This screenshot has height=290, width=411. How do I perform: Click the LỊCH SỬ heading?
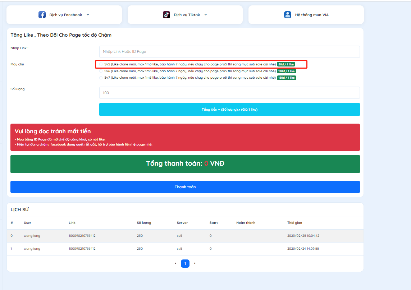coord(20,210)
